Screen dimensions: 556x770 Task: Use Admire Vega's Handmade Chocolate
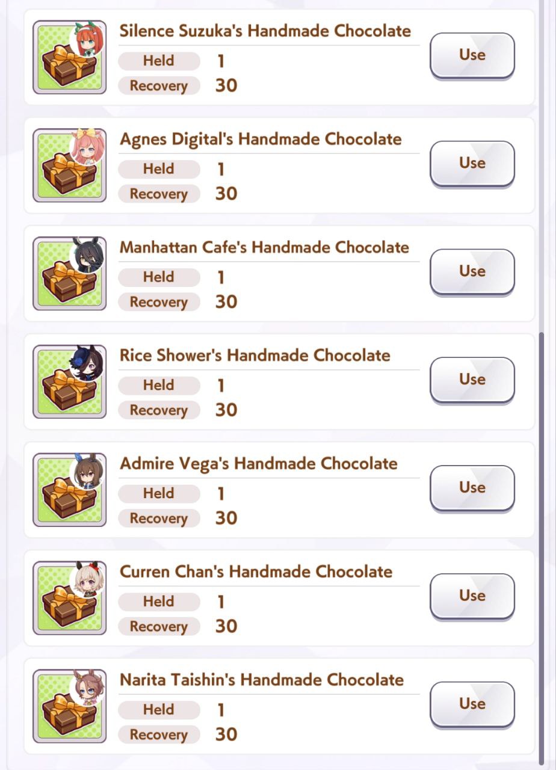click(472, 488)
